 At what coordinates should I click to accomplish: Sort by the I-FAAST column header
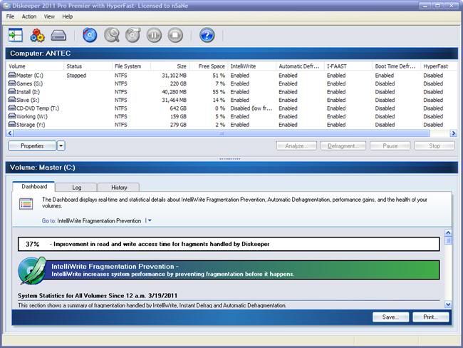pos(348,66)
